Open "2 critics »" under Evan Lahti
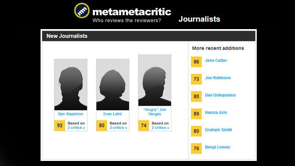The image size is (295, 166). coord(118,128)
